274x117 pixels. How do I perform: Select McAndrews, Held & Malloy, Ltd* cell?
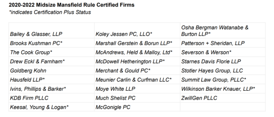pyautogui.click(x=137, y=52)
